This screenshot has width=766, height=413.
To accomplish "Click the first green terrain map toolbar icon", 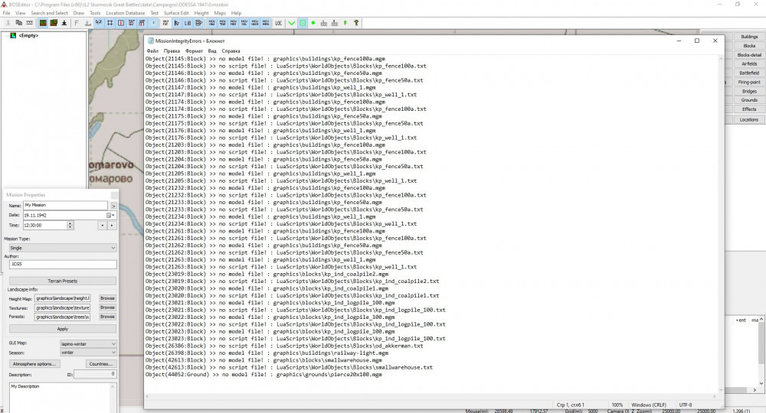I will pyautogui.click(x=43, y=23).
